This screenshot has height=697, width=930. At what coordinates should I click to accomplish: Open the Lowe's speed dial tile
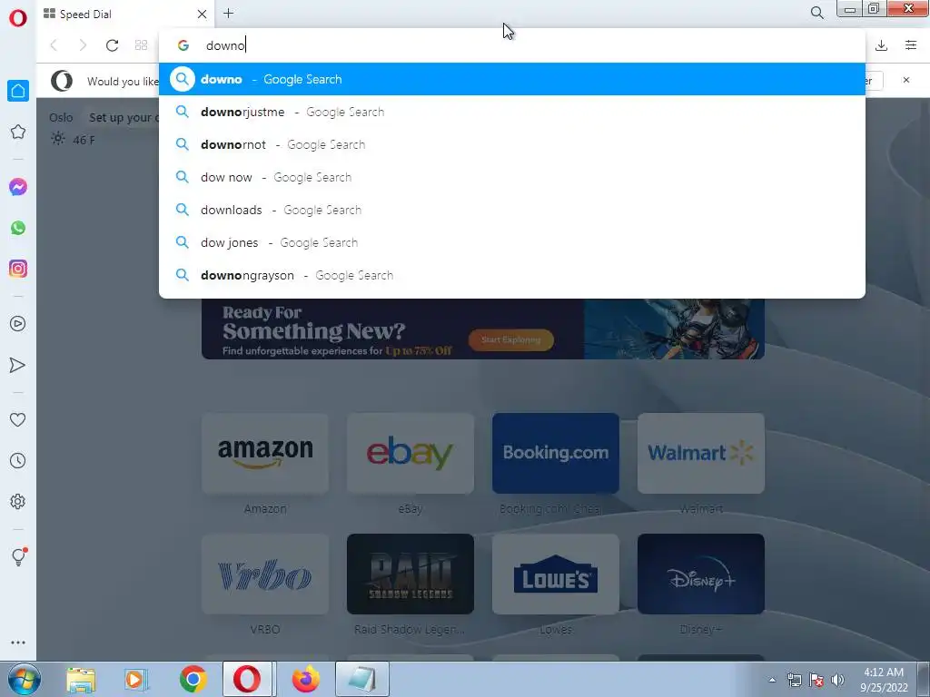click(x=556, y=574)
